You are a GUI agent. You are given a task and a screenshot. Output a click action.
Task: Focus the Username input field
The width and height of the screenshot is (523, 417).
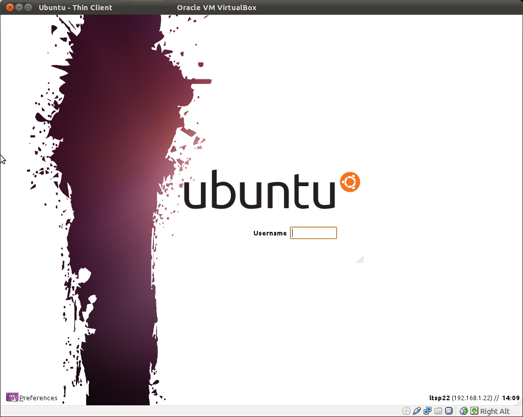[x=313, y=233]
